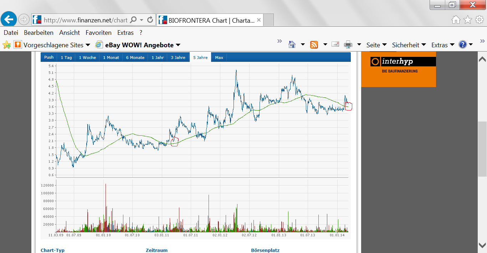Image resolution: width=487 pixels, height=253 pixels.
Task: Open Favorites via the star icon at top right
Action: click(468, 20)
